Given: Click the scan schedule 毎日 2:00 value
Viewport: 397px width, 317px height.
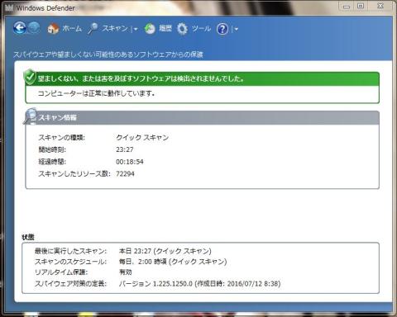Looking at the screenshot, I should pyautogui.click(x=173, y=262).
